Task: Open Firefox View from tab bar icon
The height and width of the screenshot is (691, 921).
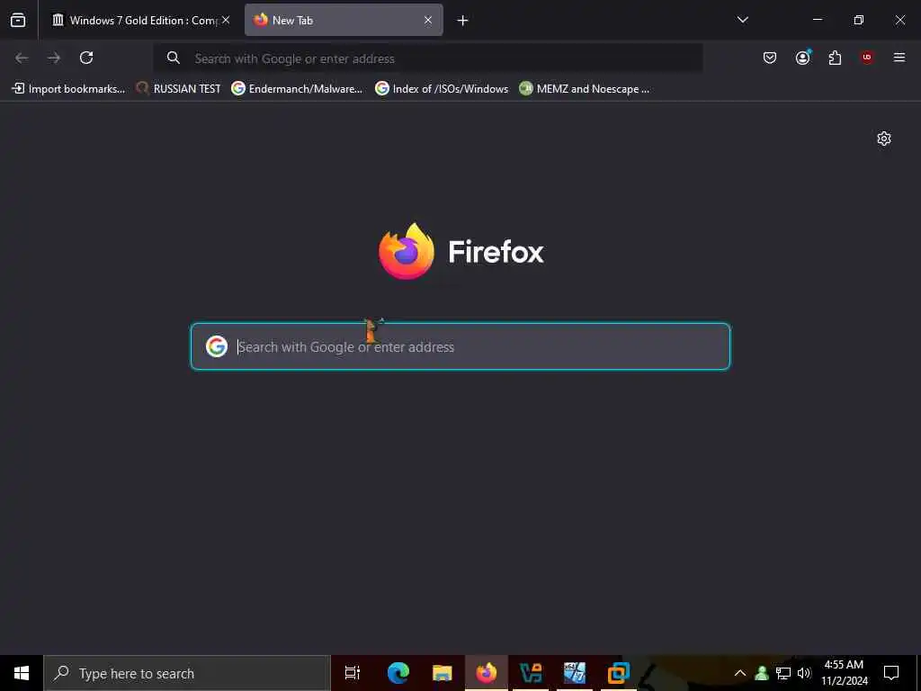Action: [x=18, y=20]
